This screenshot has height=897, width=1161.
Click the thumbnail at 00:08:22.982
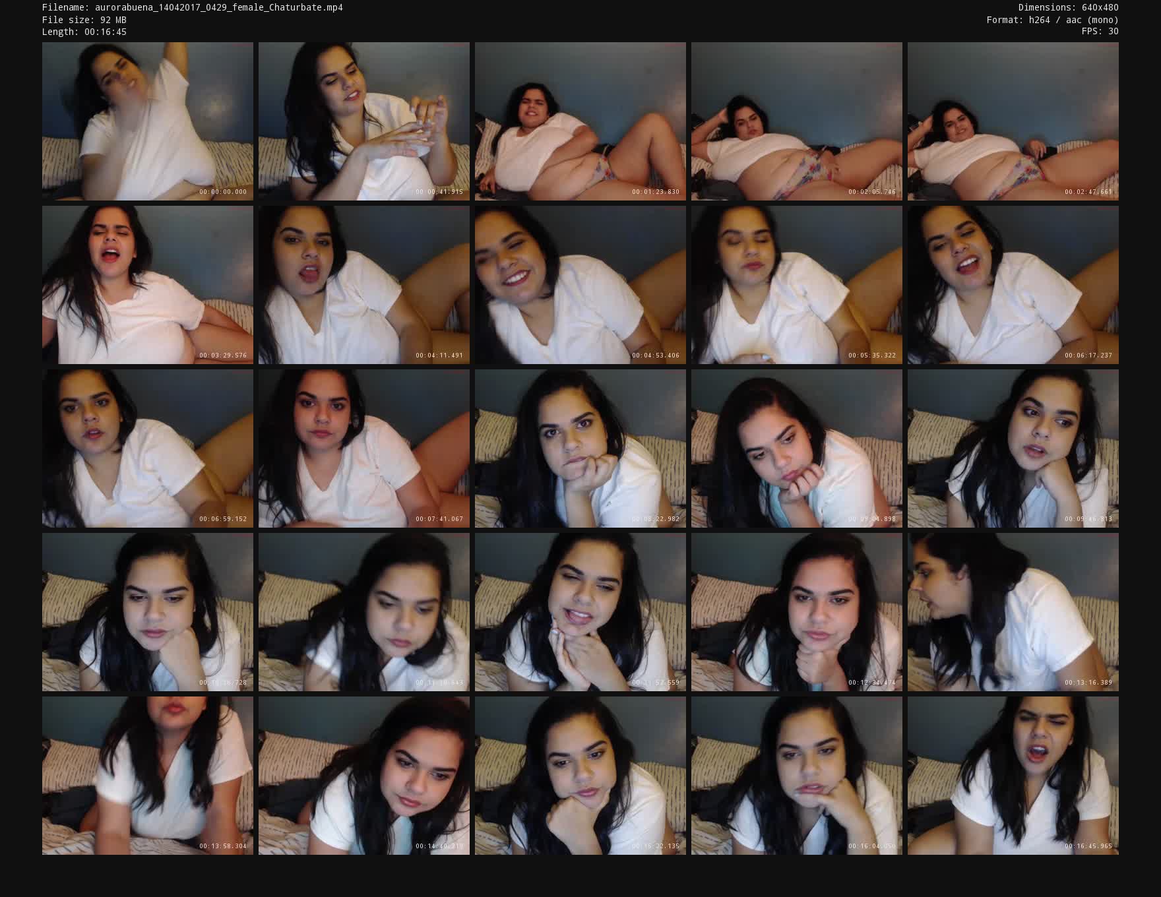(580, 448)
